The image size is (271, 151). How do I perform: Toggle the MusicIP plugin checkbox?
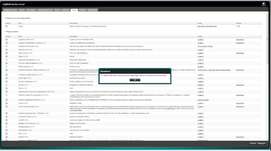tap(7, 137)
